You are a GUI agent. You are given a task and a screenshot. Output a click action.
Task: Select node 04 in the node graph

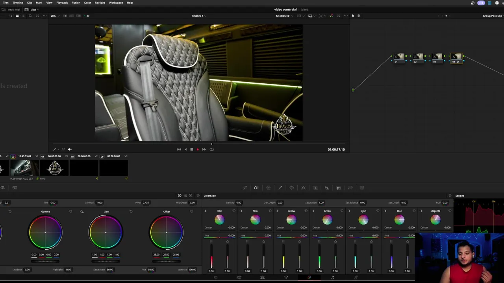pyautogui.click(x=456, y=58)
